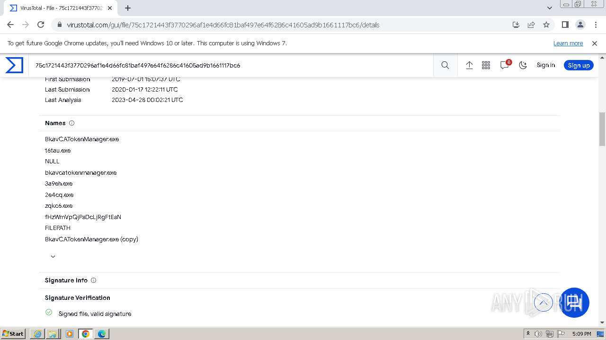The width and height of the screenshot is (606, 340).
Task: Select the VirusTotal browser tab
Action: coord(62,8)
